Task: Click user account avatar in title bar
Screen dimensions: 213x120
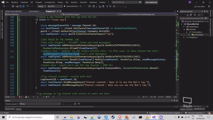Action: click(x=190, y=2)
